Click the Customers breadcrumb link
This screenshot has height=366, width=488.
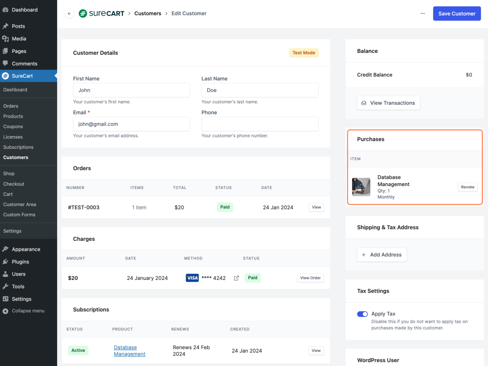click(148, 14)
